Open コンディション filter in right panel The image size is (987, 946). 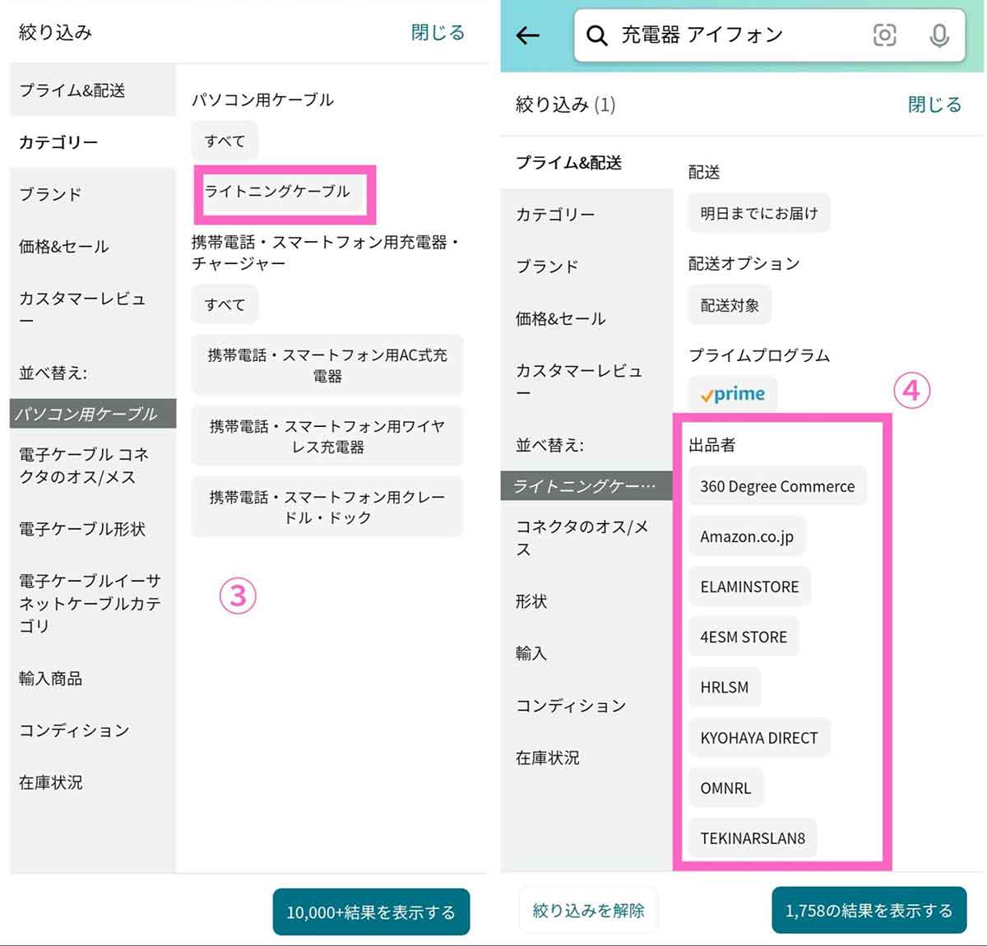tap(586, 705)
